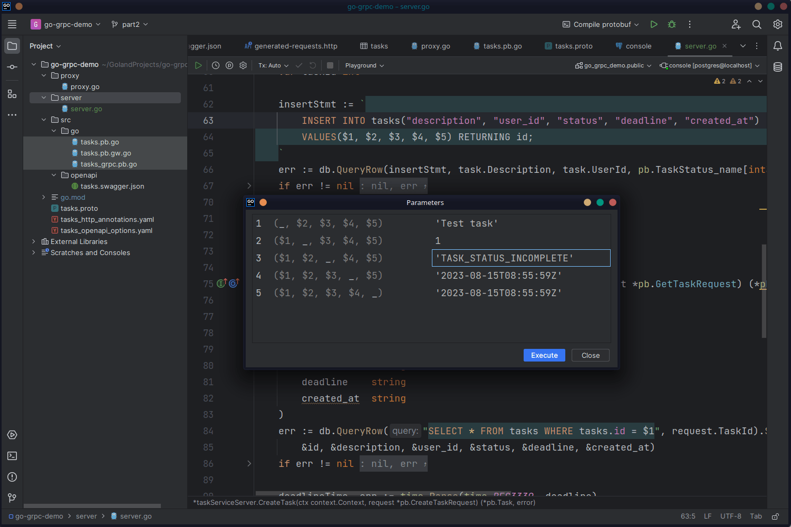Run the Compile protobuf configuration
The width and height of the screenshot is (791, 527).
654,24
